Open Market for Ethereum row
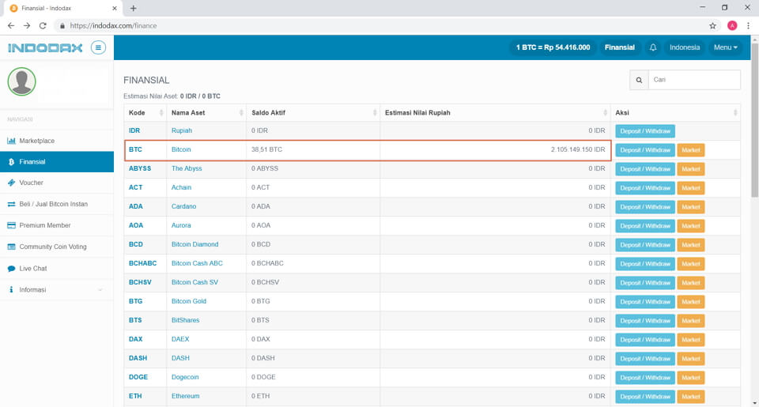Image resolution: width=759 pixels, height=407 pixels. coord(691,397)
